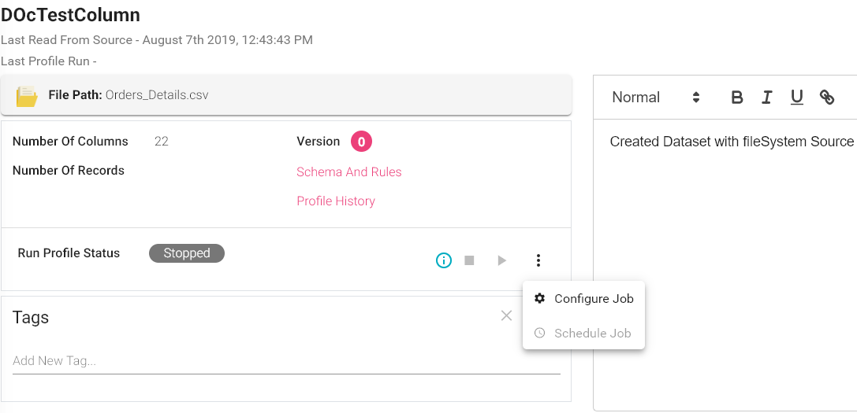Screen dimensions: 857x413
Task: Insert a hyperlink using the link icon
Action: coord(826,98)
